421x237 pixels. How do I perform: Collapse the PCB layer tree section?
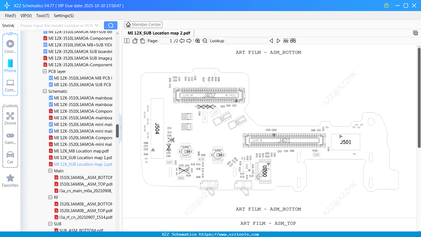point(45,71)
